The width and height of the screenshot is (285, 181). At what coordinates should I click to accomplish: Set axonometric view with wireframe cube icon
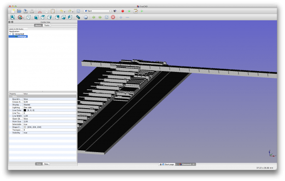[28, 17]
